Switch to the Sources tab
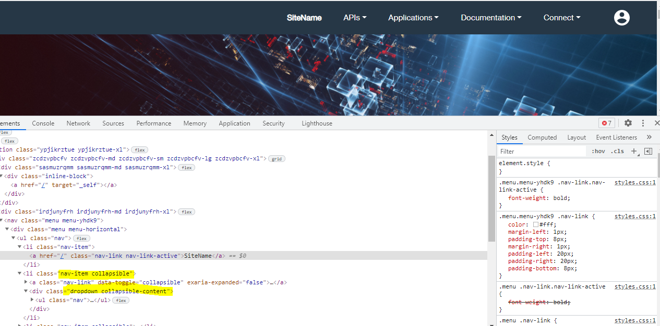 pos(113,123)
